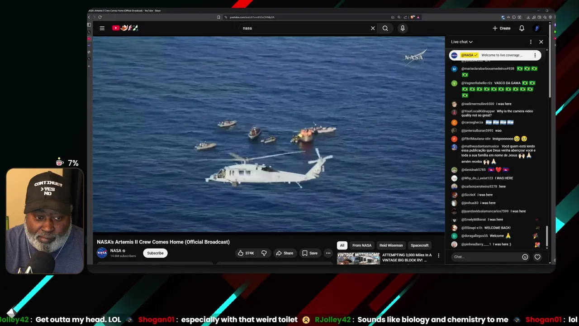Run search with the magnifier button
The height and width of the screenshot is (326, 579).
(385, 28)
